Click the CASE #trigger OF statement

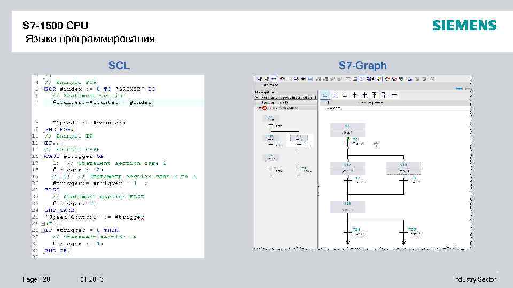pyautogui.click(x=74, y=156)
